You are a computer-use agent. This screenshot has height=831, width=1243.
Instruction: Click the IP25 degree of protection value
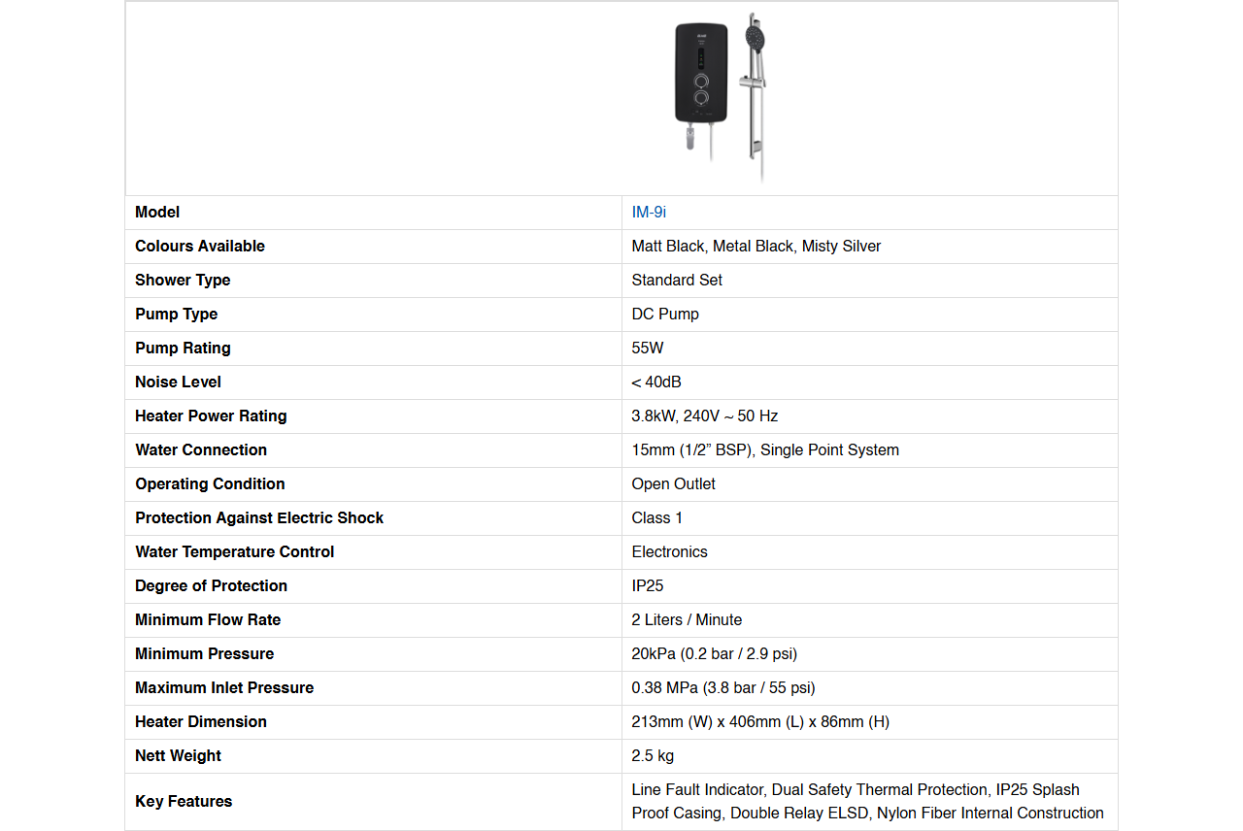(x=648, y=586)
